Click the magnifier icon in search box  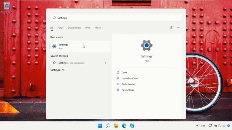[54, 18]
